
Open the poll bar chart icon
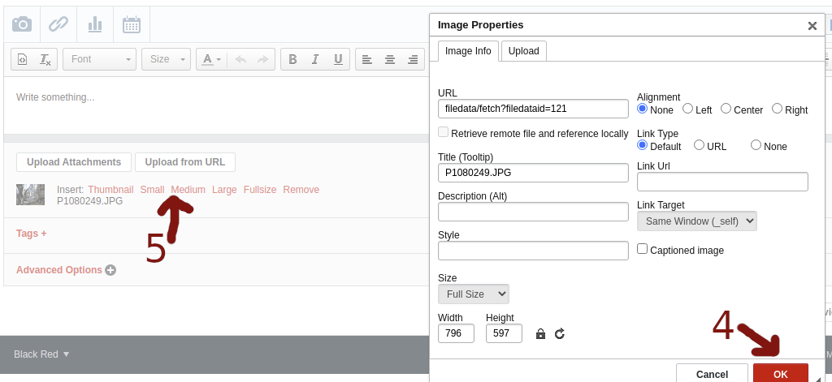95,24
